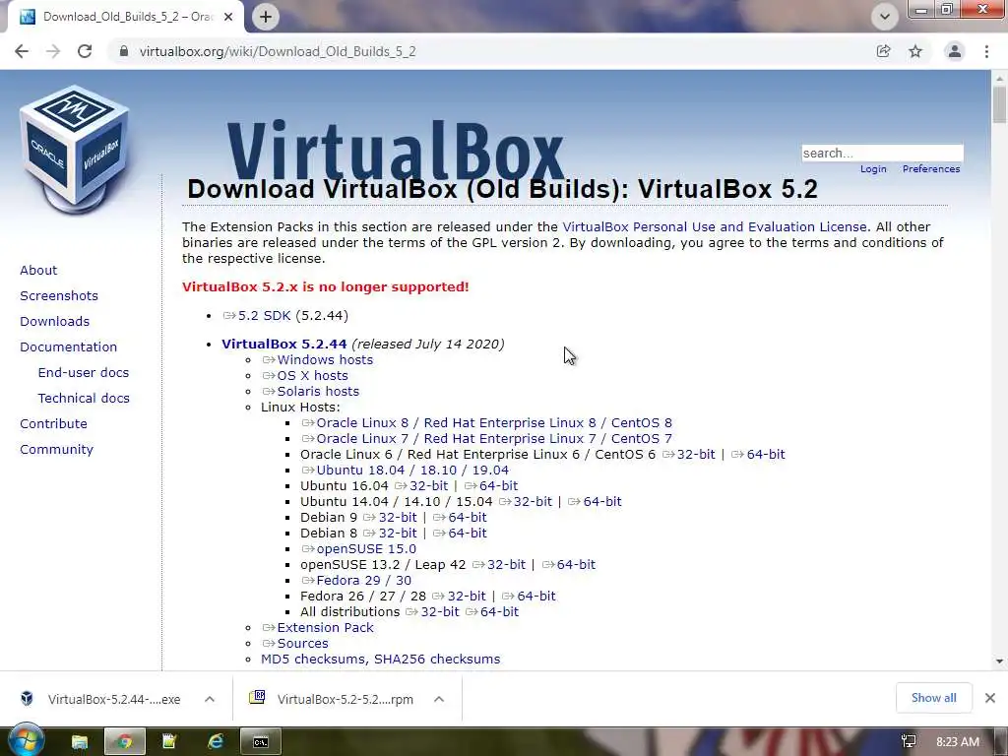Open the Preferences link
Viewport: 1008px width, 756px height.
[931, 169]
